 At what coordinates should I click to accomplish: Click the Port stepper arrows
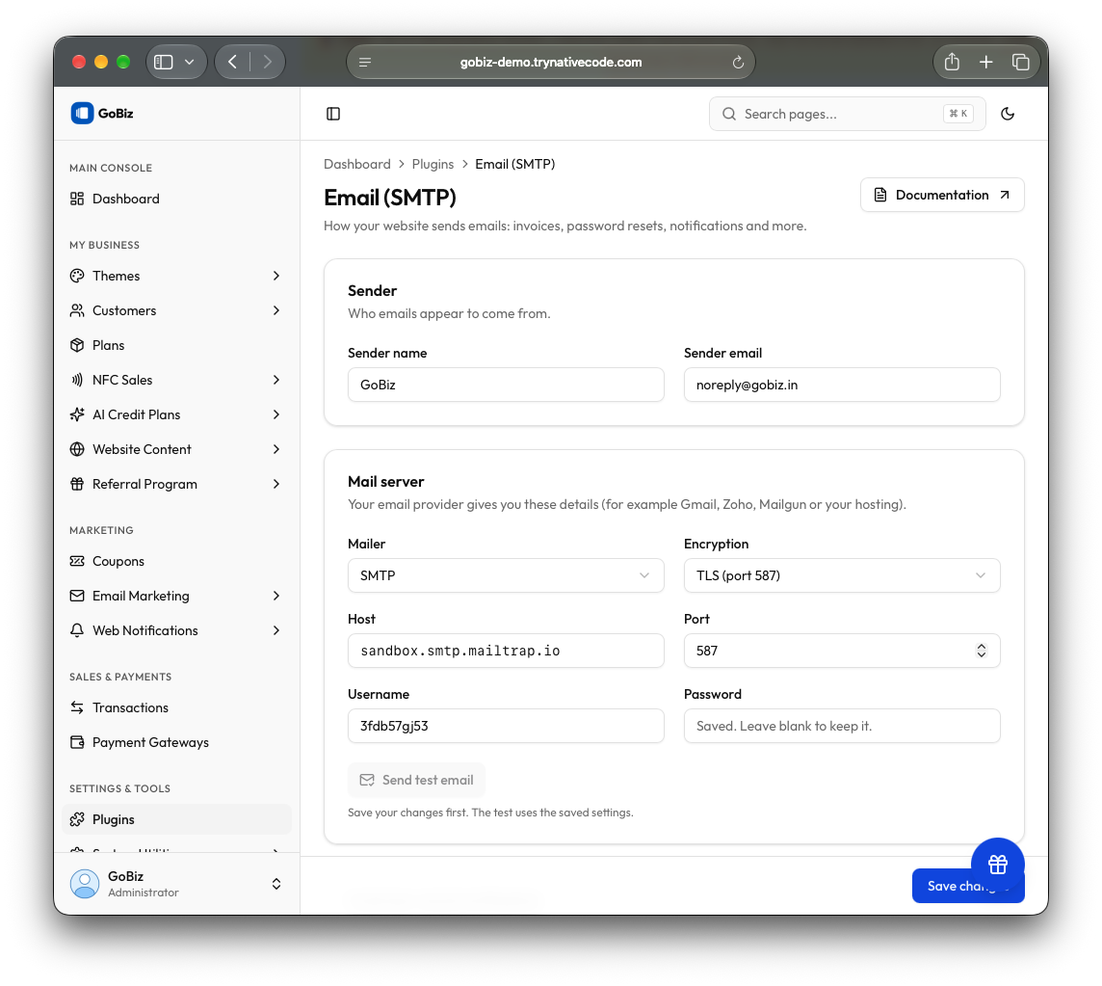982,651
